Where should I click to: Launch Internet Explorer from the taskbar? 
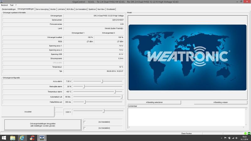coord(22,138)
